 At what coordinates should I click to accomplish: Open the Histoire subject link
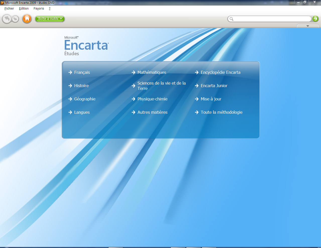[x=81, y=86]
